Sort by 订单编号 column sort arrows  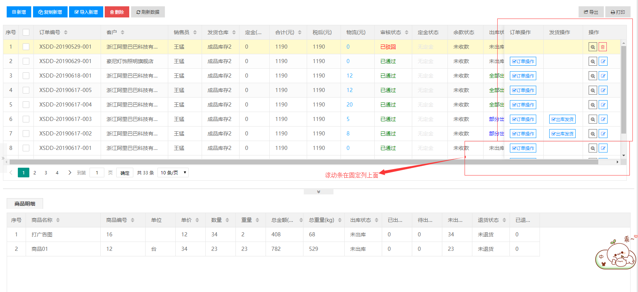(66, 33)
